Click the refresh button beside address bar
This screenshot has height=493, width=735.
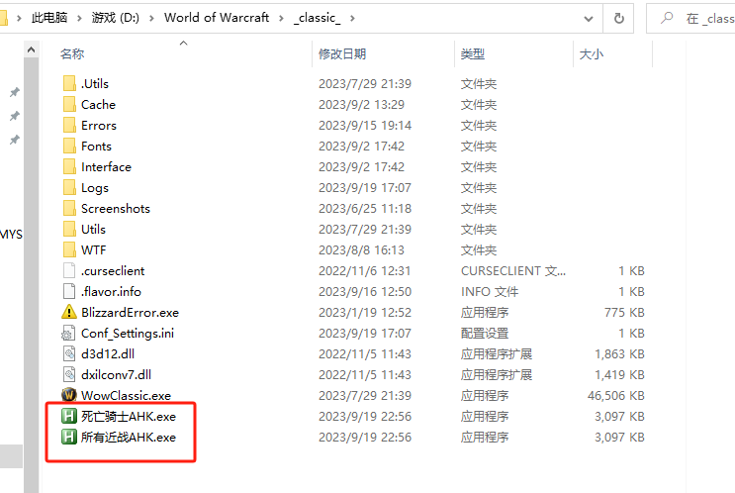(619, 18)
